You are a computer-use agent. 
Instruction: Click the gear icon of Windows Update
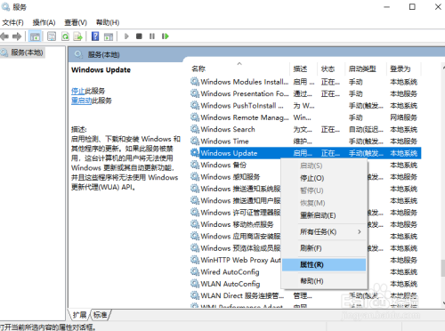pyautogui.click(x=195, y=153)
